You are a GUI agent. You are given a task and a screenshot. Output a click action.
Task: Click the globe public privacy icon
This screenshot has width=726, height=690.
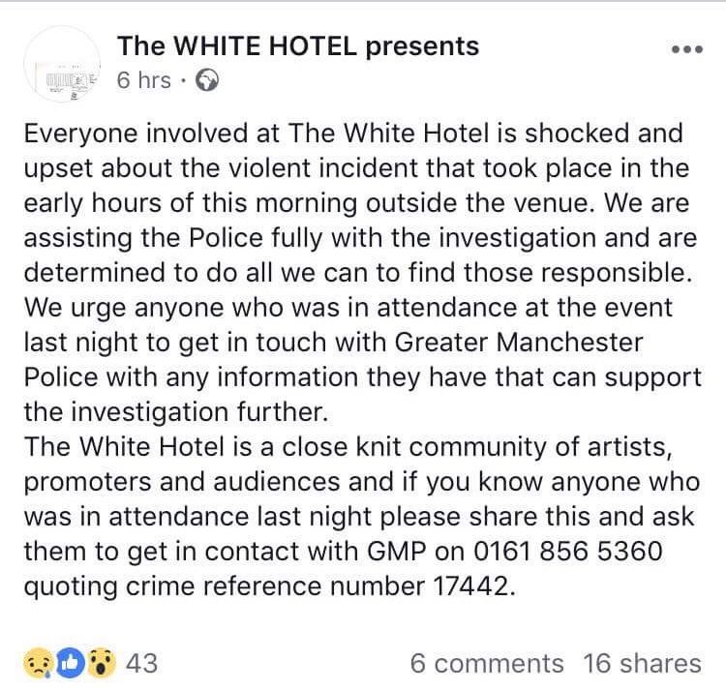(207, 80)
